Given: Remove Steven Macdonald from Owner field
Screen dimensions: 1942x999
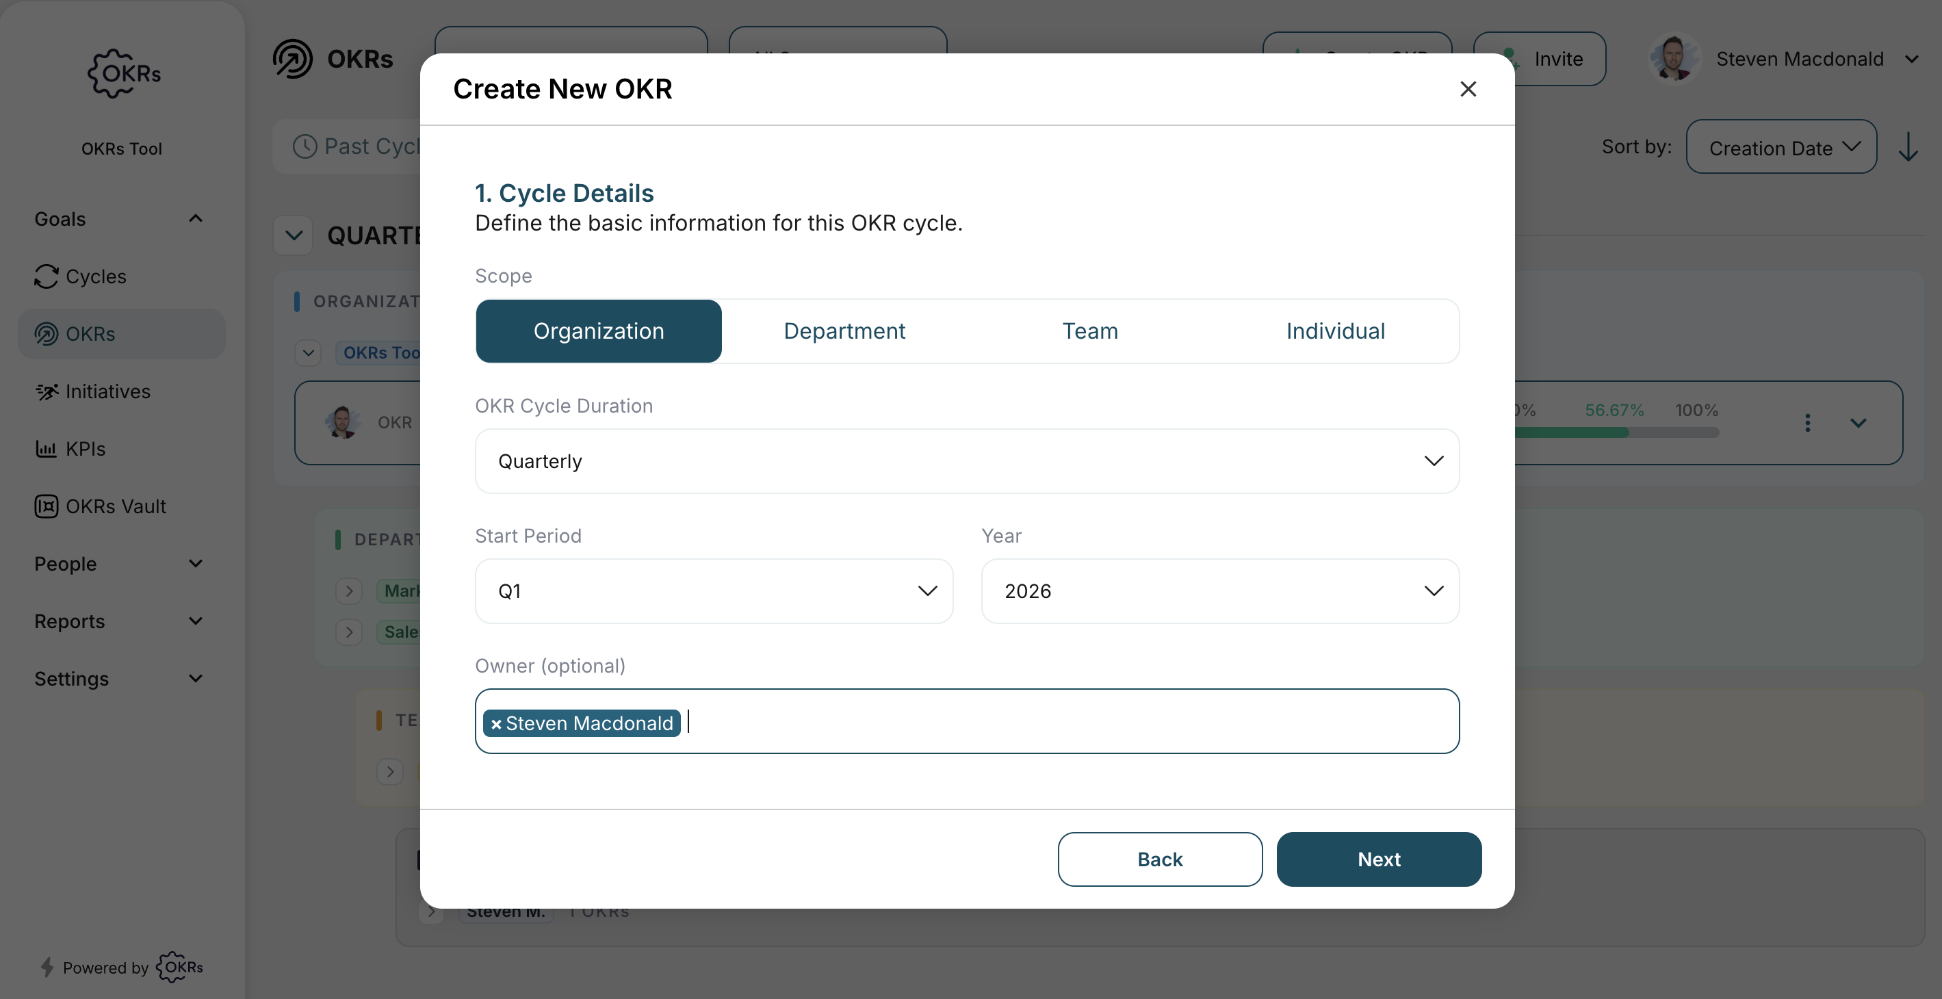Looking at the screenshot, I should coord(495,723).
